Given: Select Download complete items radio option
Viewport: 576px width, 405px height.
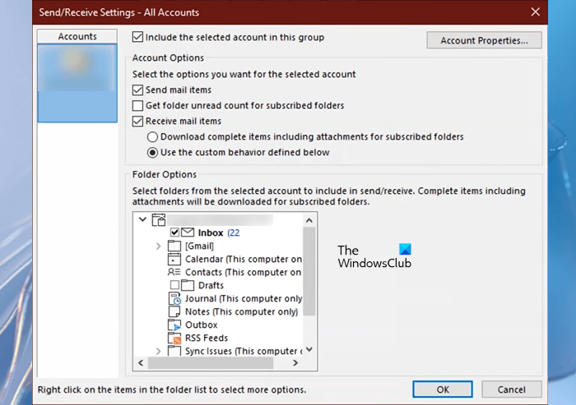Looking at the screenshot, I should coord(151,136).
